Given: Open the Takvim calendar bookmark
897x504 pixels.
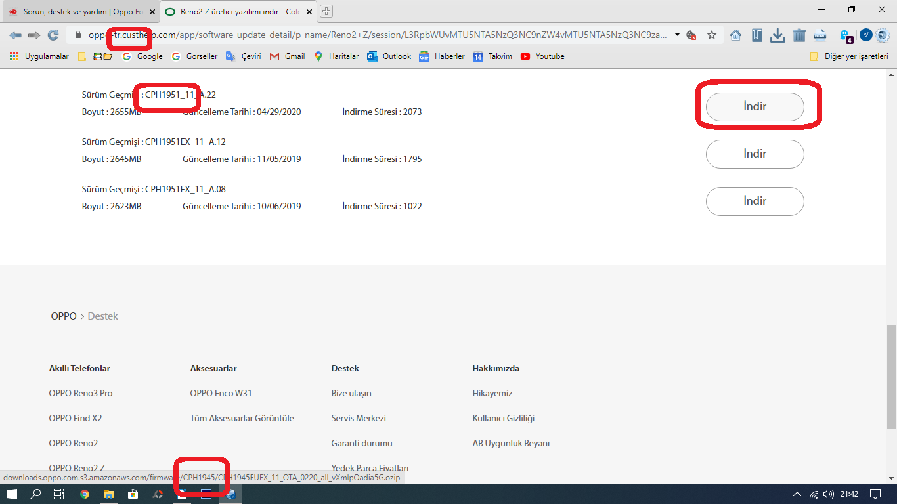Looking at the screenshot, I should pyautogui.click(x=492, y=56).
